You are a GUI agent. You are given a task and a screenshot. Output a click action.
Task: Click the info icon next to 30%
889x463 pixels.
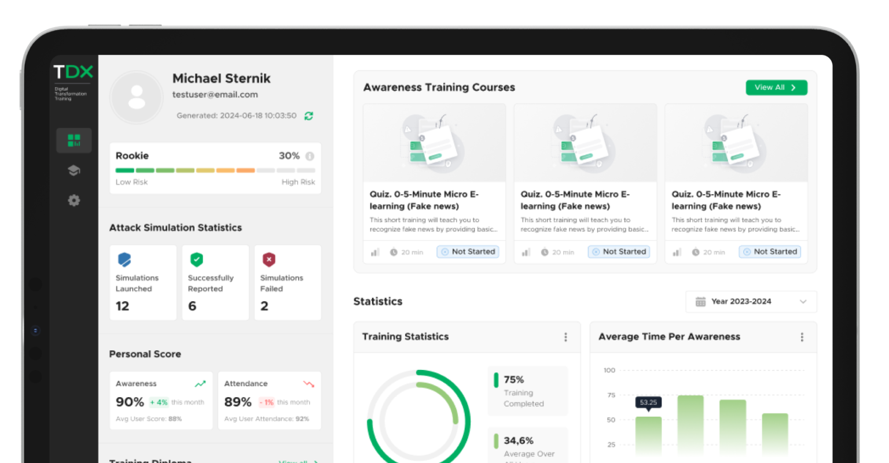click(310, 156)
